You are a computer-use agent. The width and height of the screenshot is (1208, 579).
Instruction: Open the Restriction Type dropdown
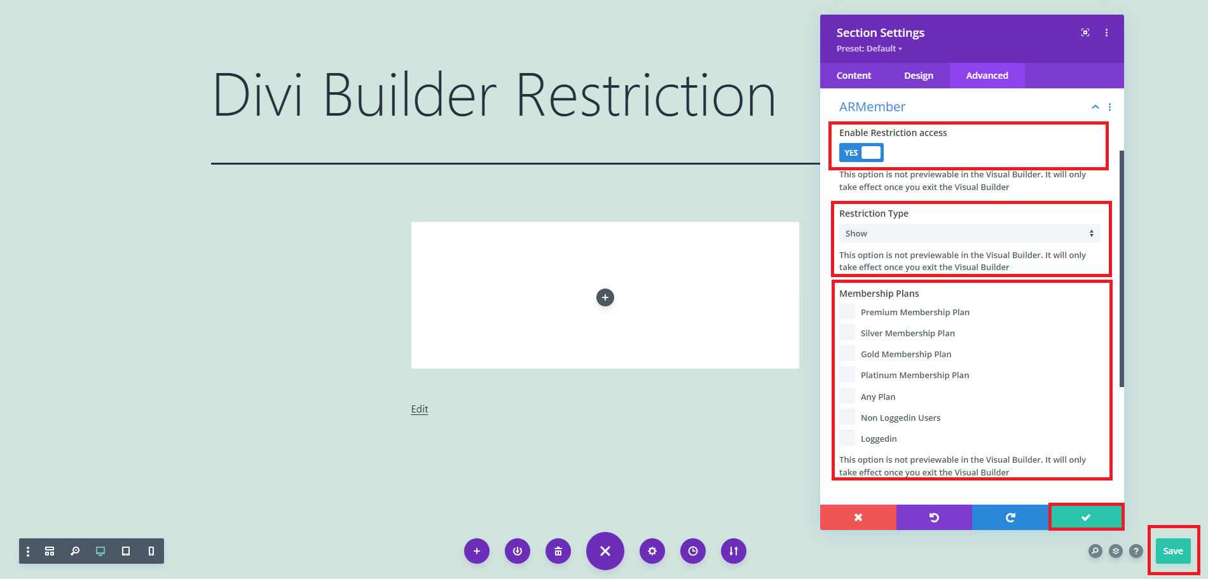click(x=969, y=233)
